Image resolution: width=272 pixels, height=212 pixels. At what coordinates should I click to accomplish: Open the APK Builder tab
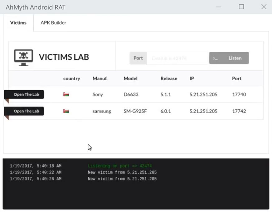[x=53, y=23]
